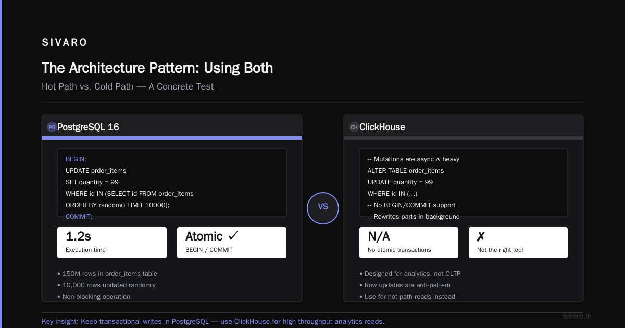Click the 'SET quantity = 99' code line
625x328 pixels.
(92, 182)
